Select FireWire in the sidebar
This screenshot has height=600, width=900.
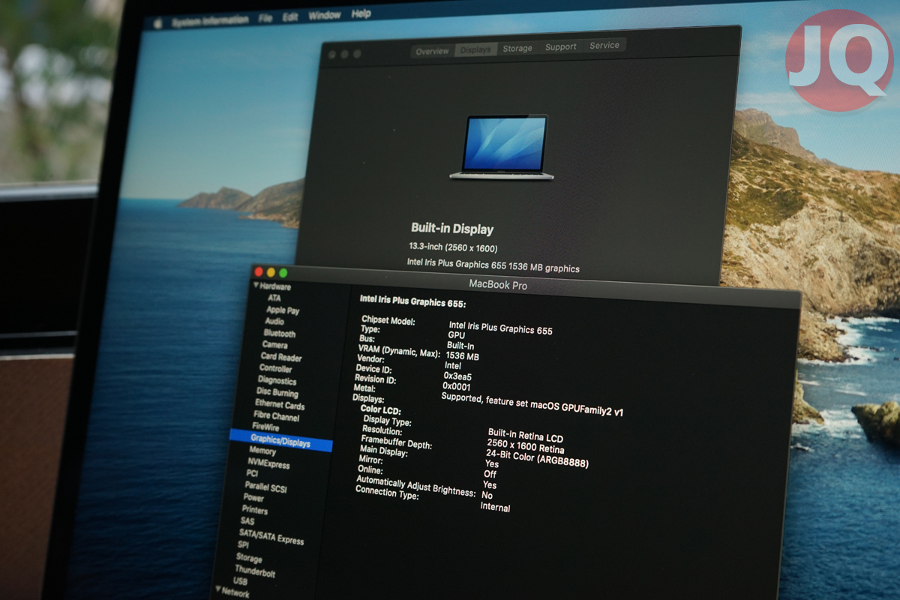265,427
